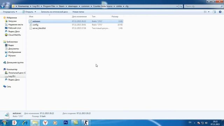The height and width of the screenshot is (126, 224).
Task: Launch Photoshop from the taskbar
Action: (65, 123)
